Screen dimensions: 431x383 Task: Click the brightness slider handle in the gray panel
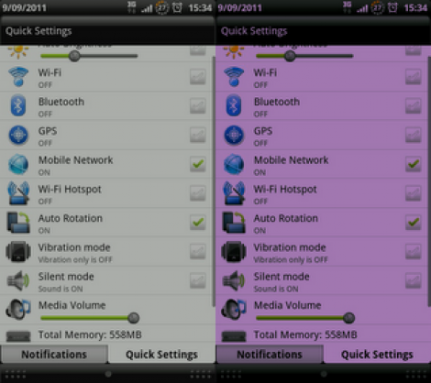click(74, 56)
